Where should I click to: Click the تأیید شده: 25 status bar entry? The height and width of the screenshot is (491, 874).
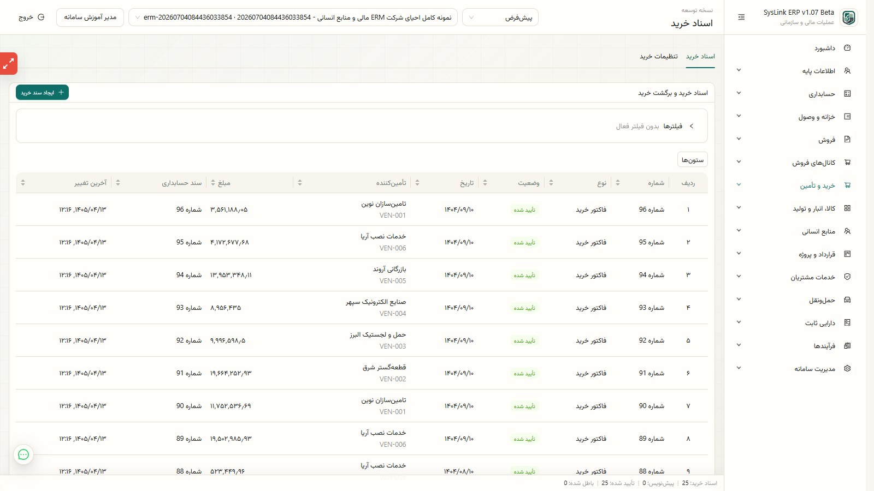pyautogui.click(x=618, y=483)
